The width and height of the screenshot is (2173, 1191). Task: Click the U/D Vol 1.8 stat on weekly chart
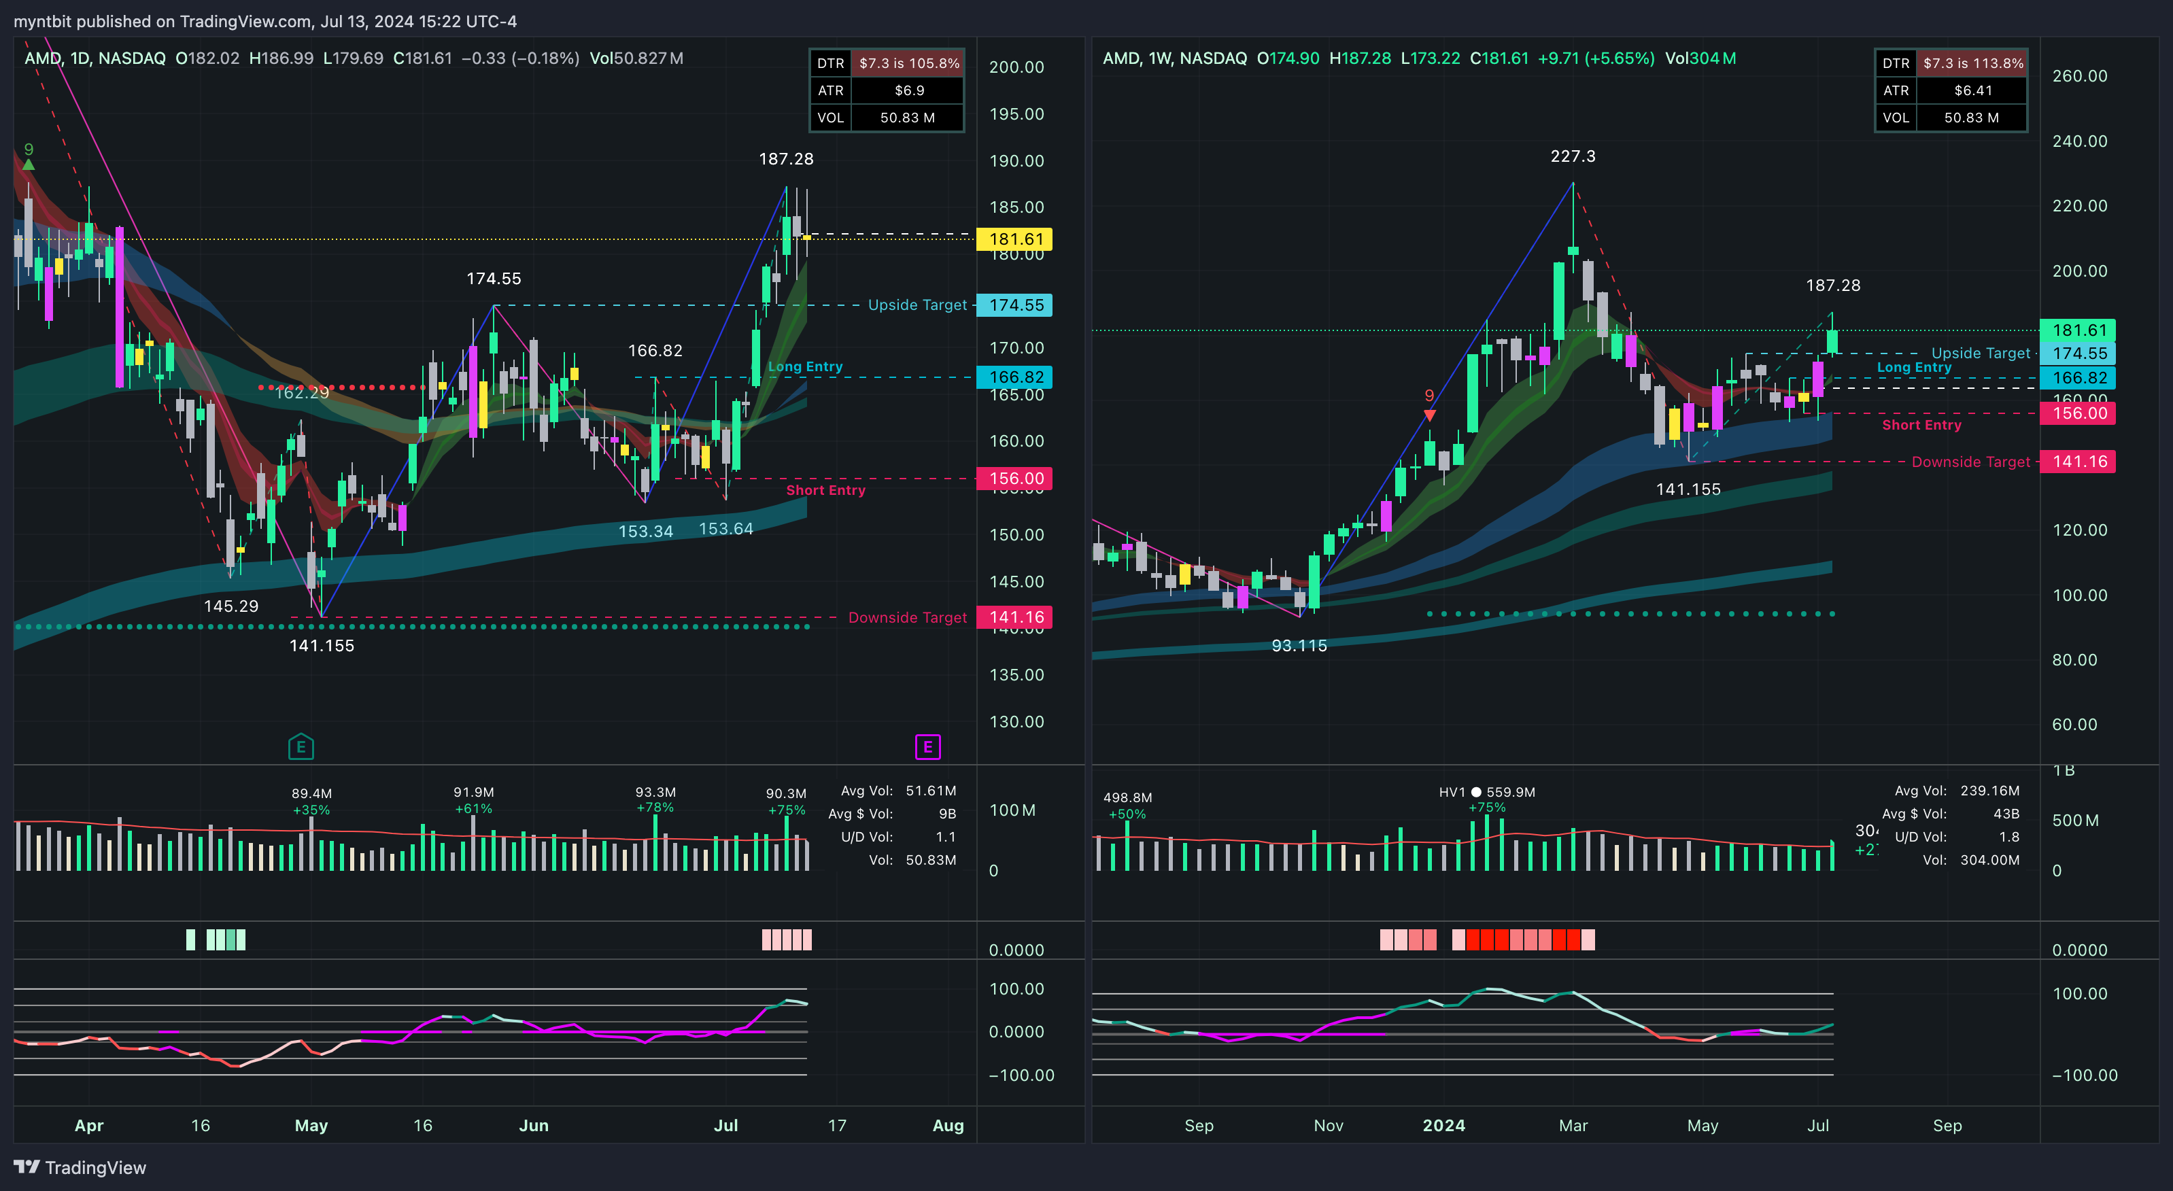click(x=1957, y=837)
